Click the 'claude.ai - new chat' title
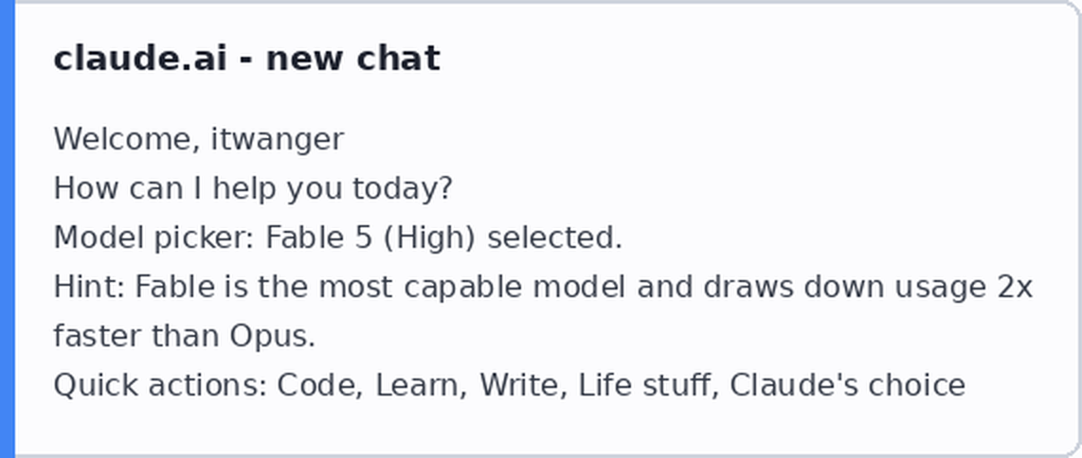This screenshot has width=1082, height=458. (246, 59)
